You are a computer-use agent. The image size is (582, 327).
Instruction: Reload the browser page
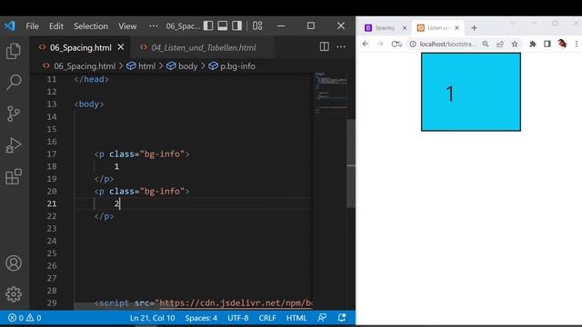coord(396,44)
